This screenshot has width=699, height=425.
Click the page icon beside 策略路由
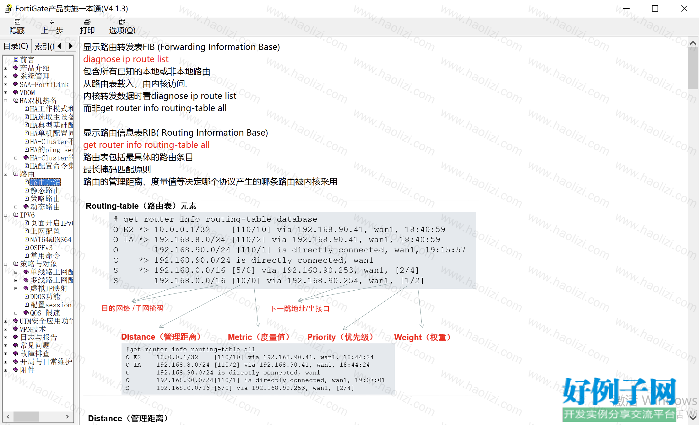tap(27, 198)
